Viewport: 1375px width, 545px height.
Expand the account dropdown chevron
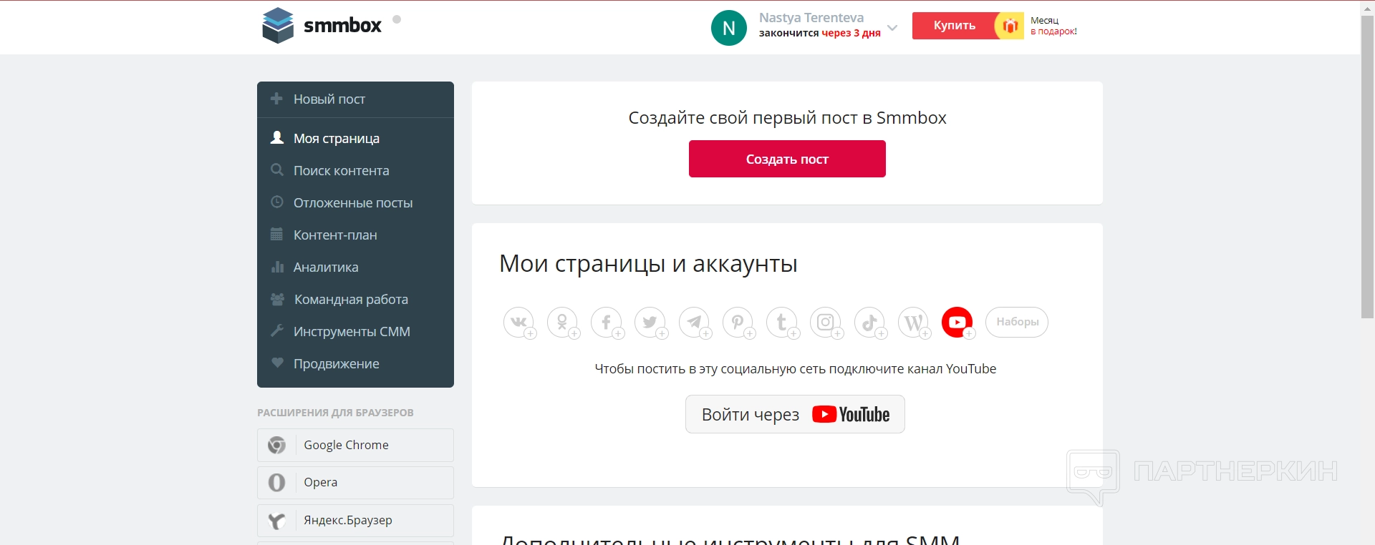coord(892,28)
